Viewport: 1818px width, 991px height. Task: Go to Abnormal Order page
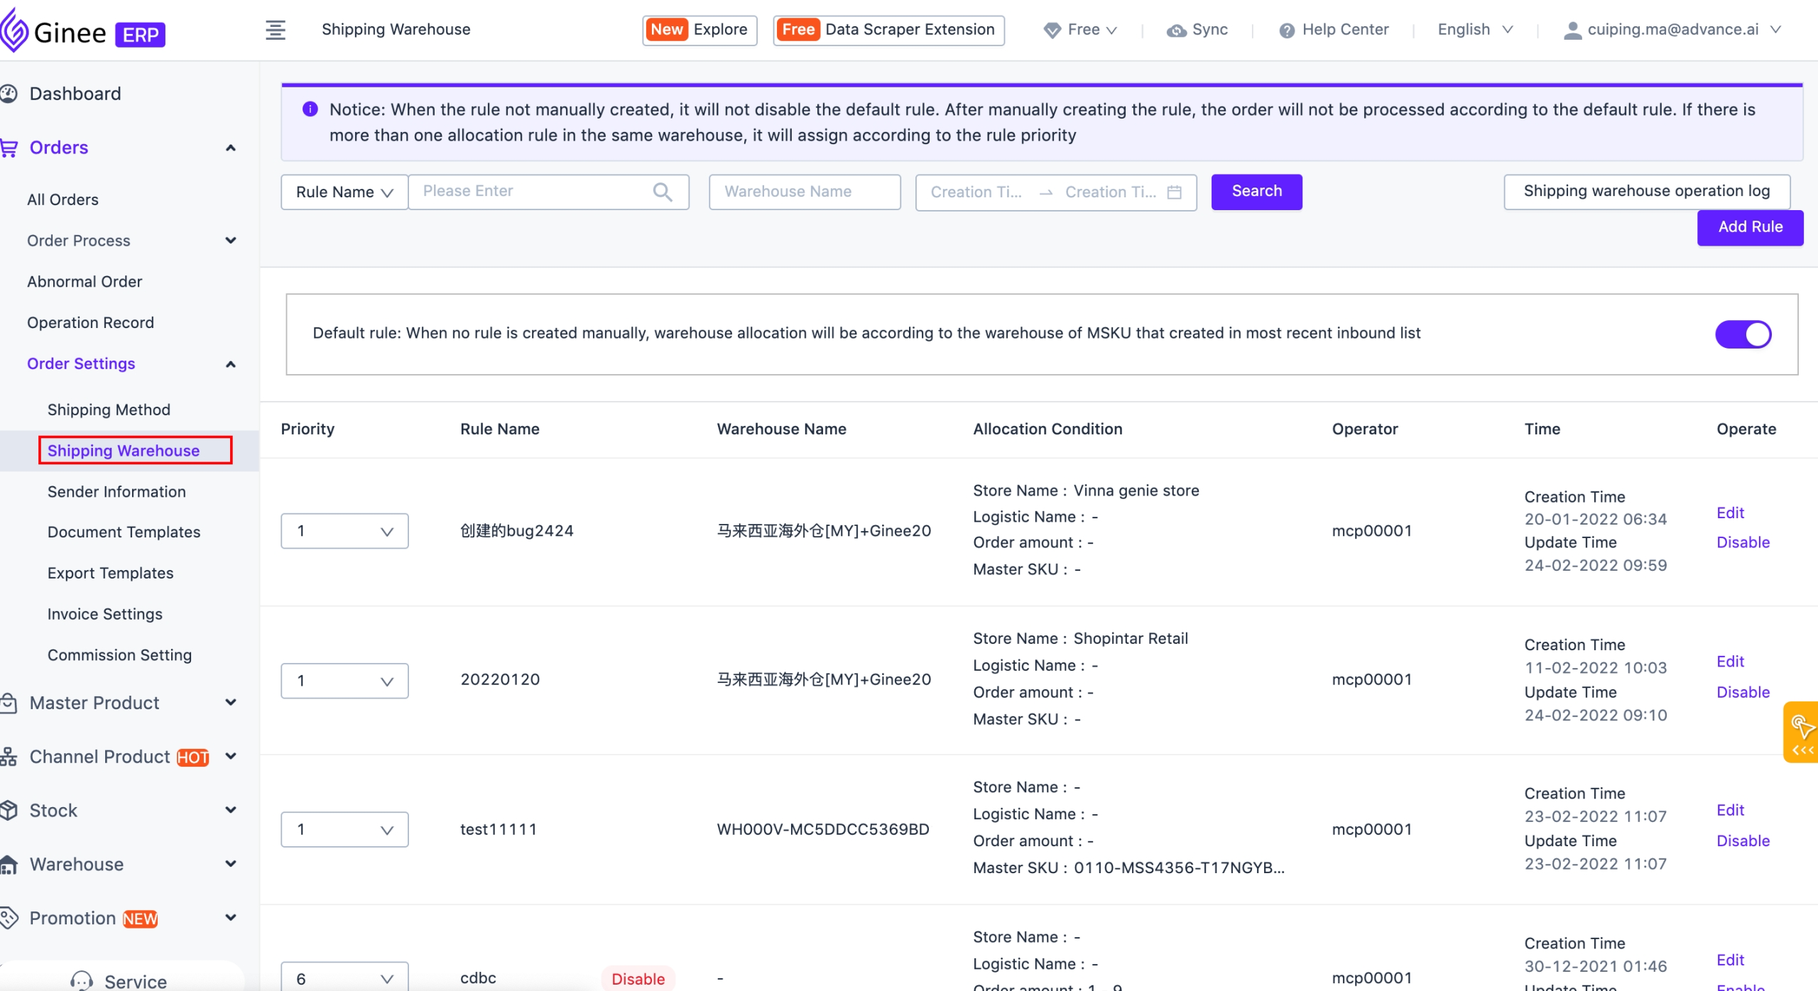click(x=85, y=281)
